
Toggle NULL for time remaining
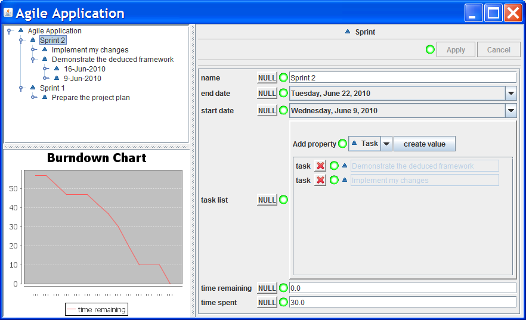267,288
